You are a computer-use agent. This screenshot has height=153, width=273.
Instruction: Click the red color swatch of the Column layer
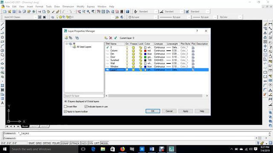(145, 51)
